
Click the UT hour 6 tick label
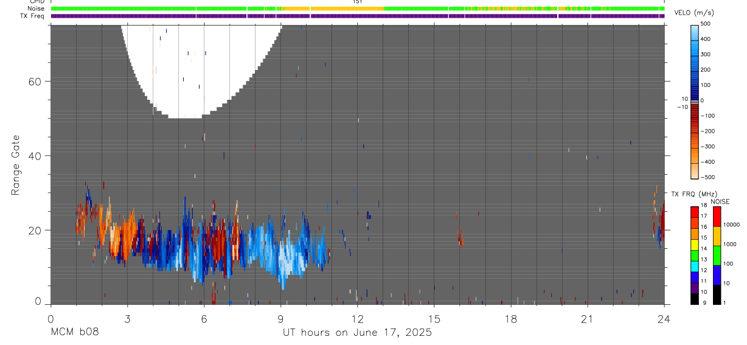[204, 319]
